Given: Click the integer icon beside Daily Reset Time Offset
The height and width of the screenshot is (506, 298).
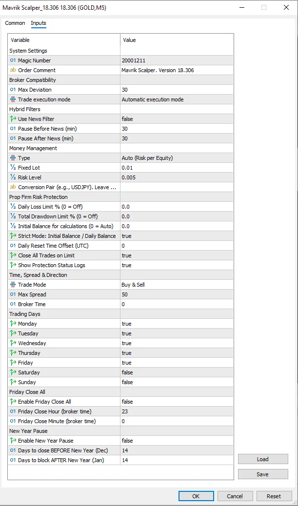Looking at the screenshot, I should [13, 246].
